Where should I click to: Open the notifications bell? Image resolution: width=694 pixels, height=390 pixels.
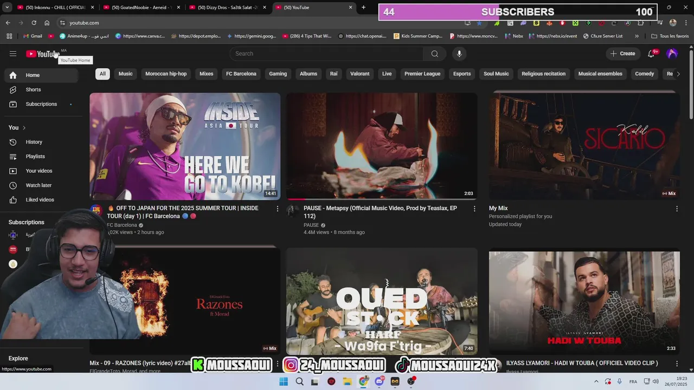651,54
